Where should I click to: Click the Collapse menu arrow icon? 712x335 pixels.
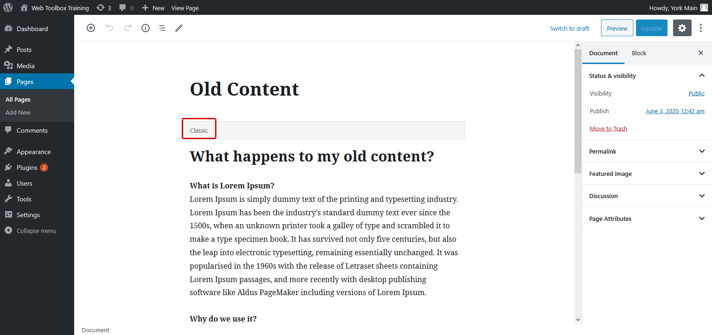coord(8,231)
